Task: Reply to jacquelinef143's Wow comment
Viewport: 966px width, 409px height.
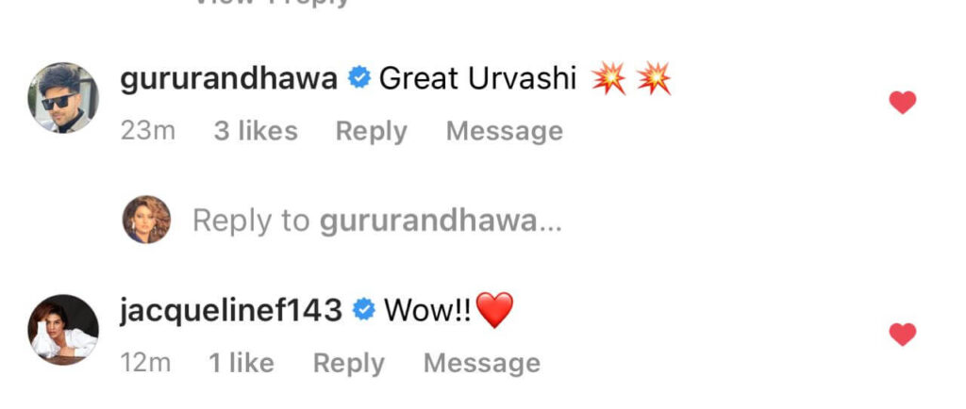Action: coord(349,364)
